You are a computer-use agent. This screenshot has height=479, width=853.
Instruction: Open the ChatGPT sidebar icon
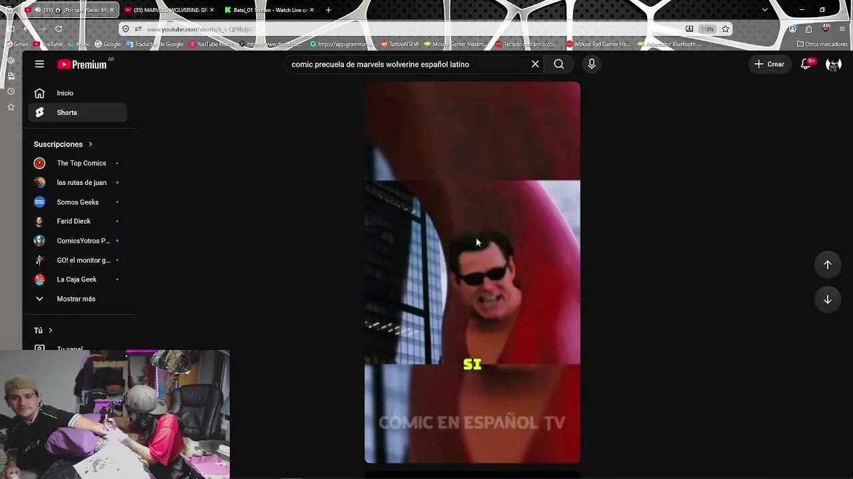click(11, 60)
